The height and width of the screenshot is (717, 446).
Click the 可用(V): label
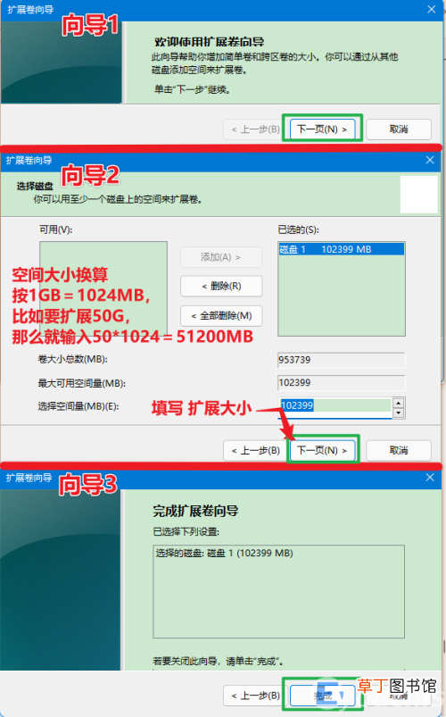[x=55, y=229]
